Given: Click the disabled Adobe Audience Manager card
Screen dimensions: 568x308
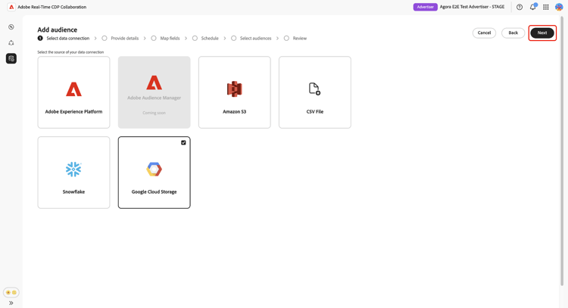Looking at the screenshot, I should click(x=154, y=92).
